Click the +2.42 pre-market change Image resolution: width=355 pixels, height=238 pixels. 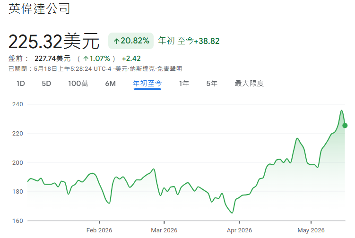pos(131,59)
